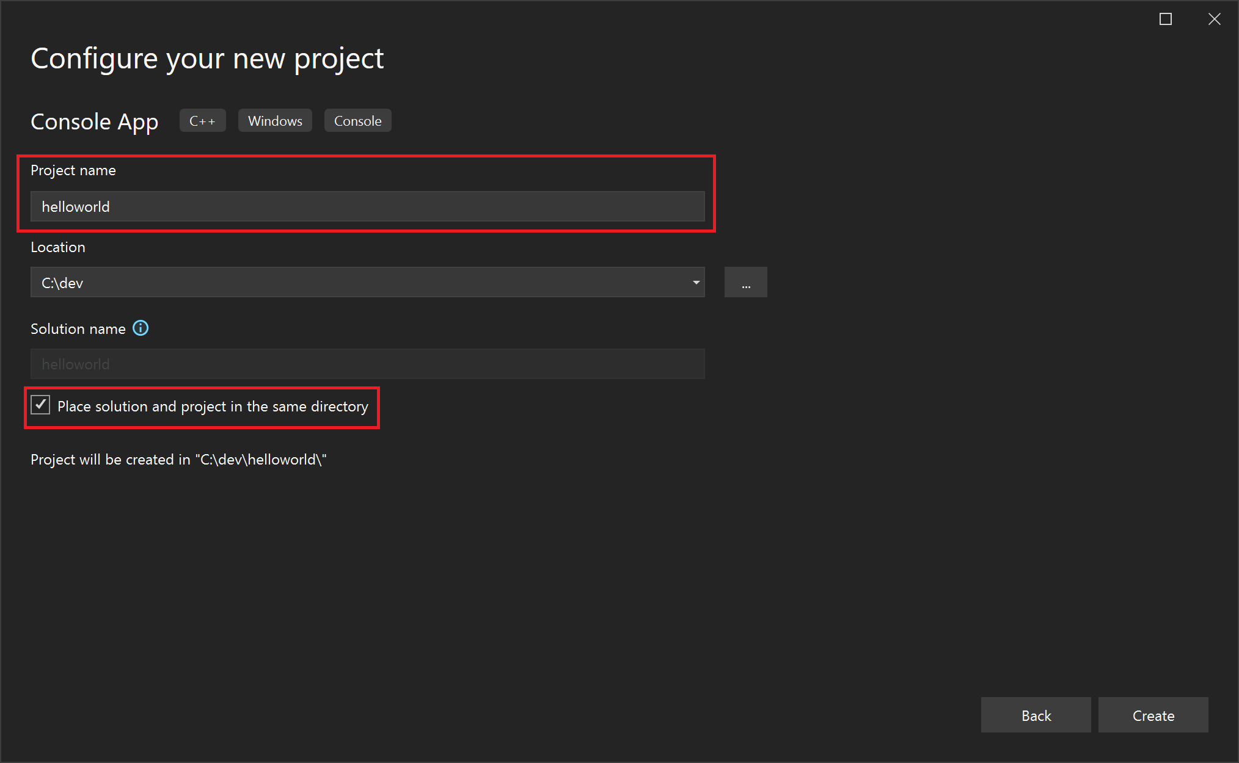Click the Solution name input field
Viewport: 1239px width, 763px height.
tap(367, 363)
